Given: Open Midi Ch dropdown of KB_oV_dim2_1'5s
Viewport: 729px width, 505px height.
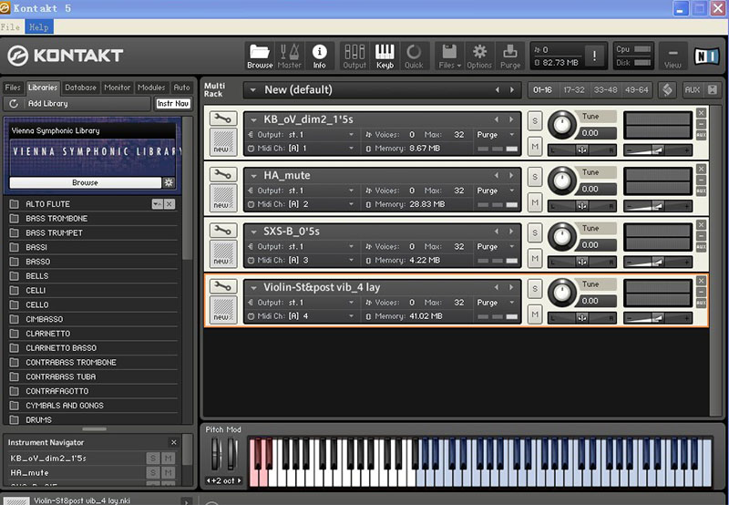Looking at the screenshot, I should [x=352, y=149].
